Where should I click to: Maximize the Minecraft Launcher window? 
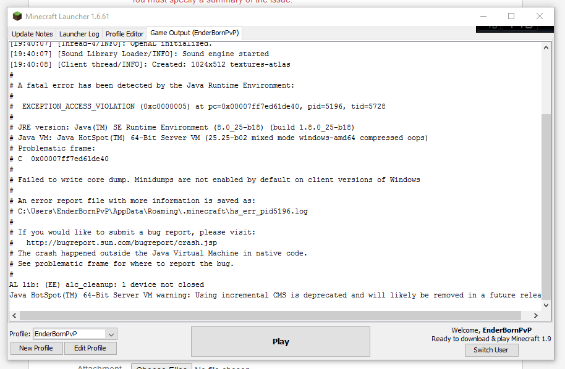[x=511, y=16]
